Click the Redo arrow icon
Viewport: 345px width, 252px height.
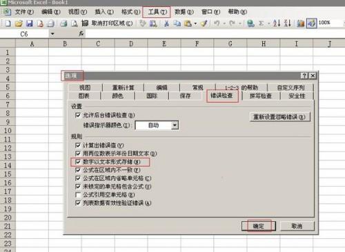pos(233,23)
